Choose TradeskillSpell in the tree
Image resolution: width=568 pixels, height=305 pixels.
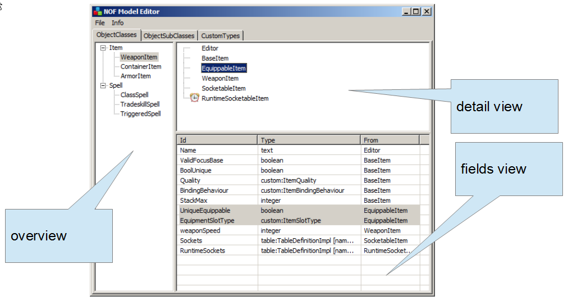point(140,104)
